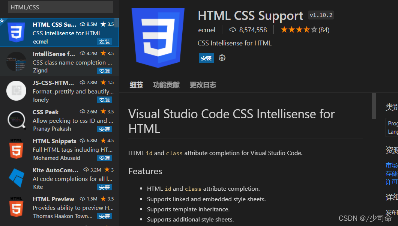398x226 pixels.
Task: Click the star rating in details header
Action: [299, 30]
